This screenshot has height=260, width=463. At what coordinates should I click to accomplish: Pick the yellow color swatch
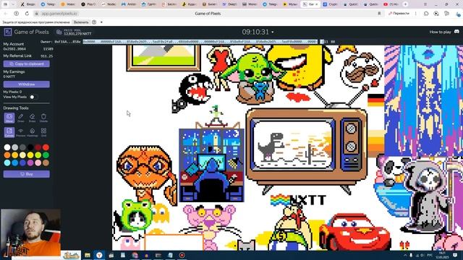click(30, 155)
